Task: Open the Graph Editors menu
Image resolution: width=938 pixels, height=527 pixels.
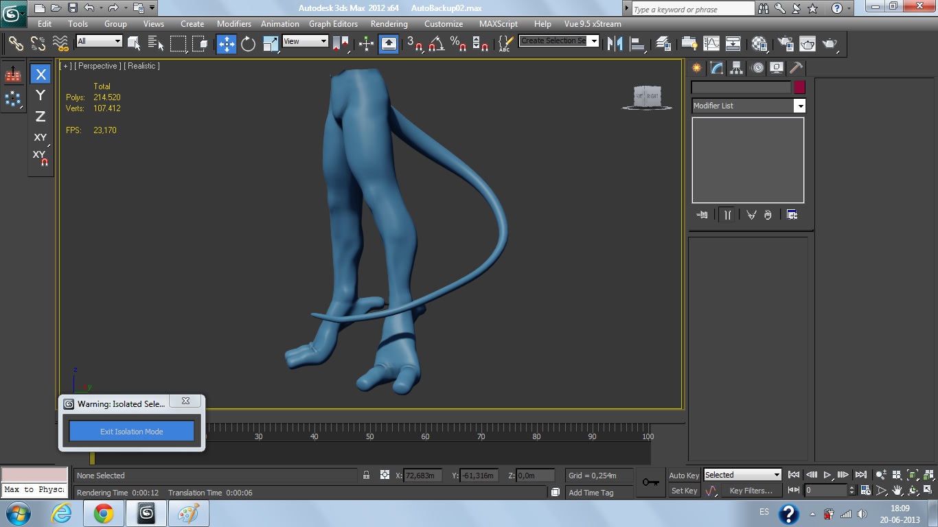Action: point(333,23)
